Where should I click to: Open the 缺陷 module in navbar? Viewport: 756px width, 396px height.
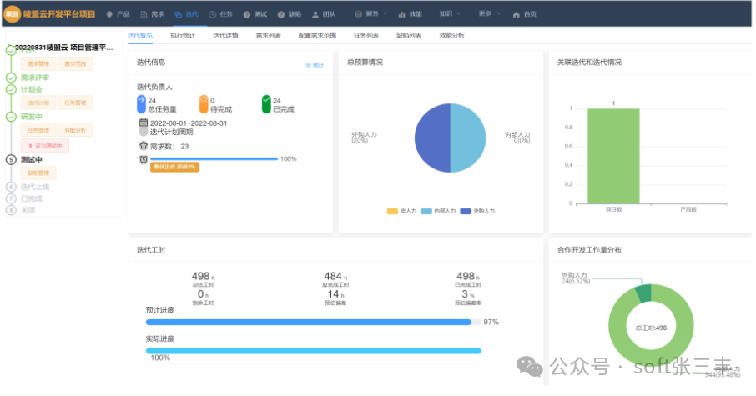[x=290, y=15]
